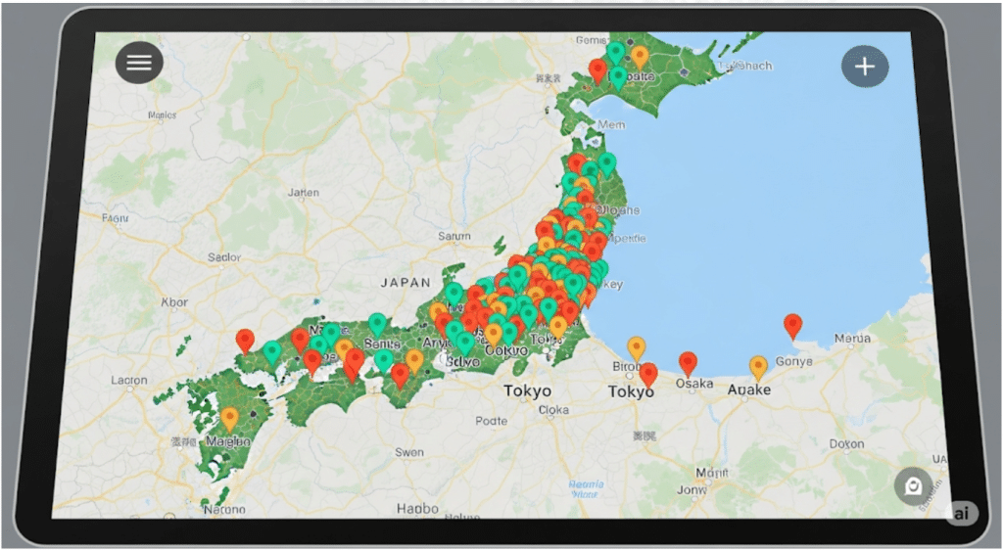Open the hamburger menu
Screen dimensions: 1003x550
point(139,63)
